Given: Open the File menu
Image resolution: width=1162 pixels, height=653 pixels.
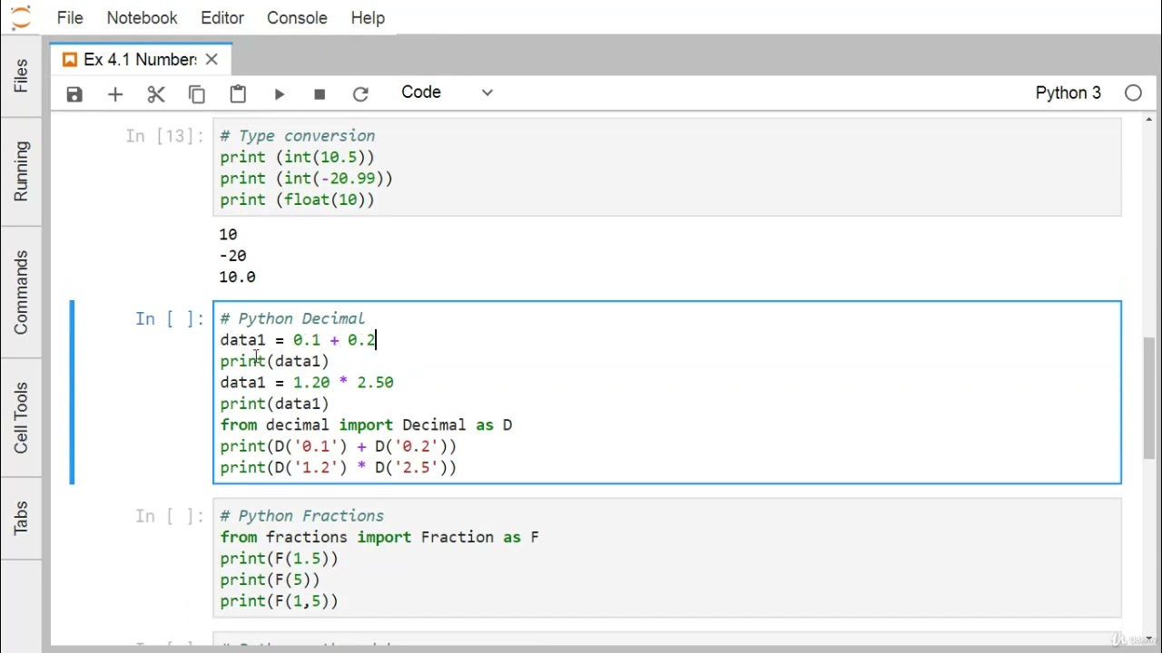Looking at the screenshot, I should click(x=70, y=18).
